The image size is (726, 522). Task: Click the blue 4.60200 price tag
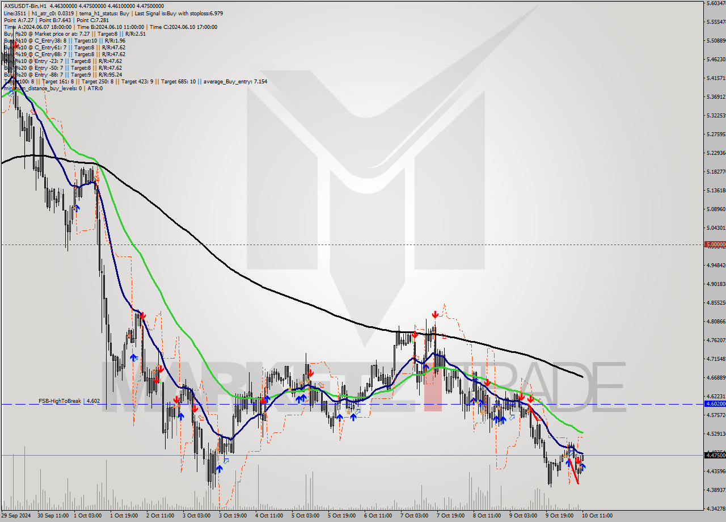pos(715,404)
